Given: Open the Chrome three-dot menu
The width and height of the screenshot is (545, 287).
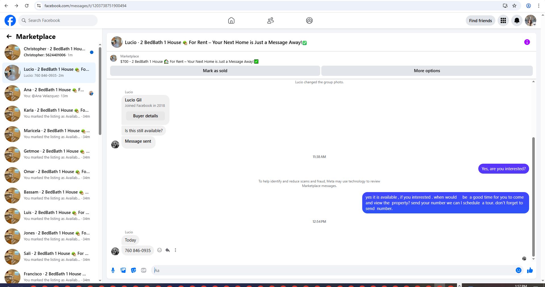Looking at the screenshot, I should pos(539,6).
